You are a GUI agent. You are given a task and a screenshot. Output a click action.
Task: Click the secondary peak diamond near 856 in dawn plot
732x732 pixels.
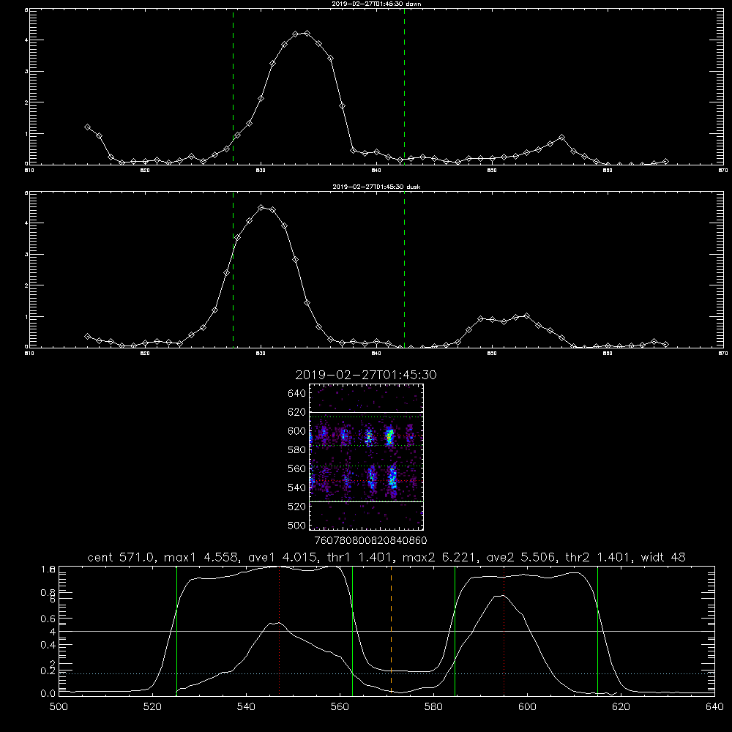561,138
